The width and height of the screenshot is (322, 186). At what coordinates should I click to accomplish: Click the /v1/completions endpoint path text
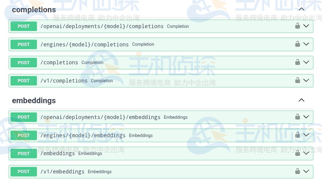(x=64, y=80)
